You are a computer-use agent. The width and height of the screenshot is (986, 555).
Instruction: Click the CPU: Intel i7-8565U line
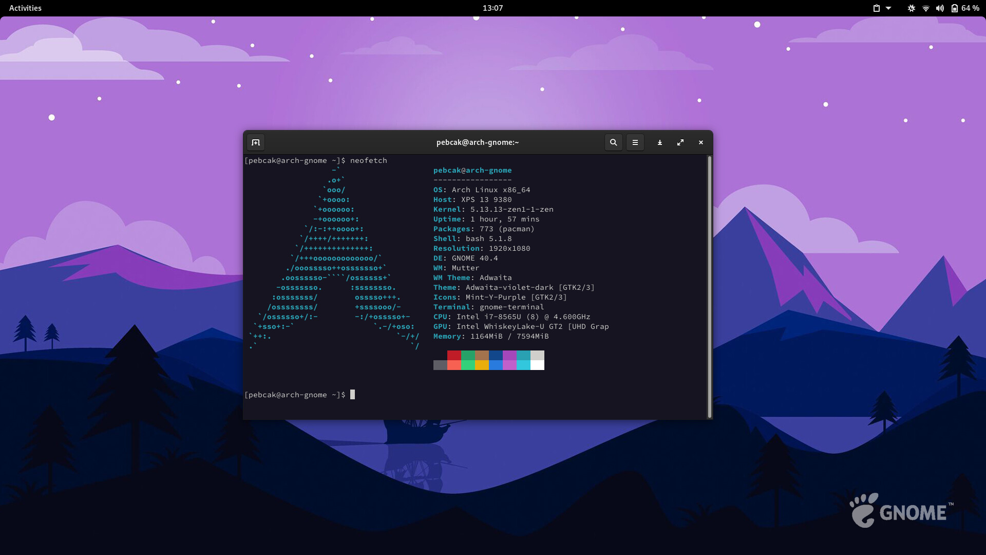pos(512,317)
